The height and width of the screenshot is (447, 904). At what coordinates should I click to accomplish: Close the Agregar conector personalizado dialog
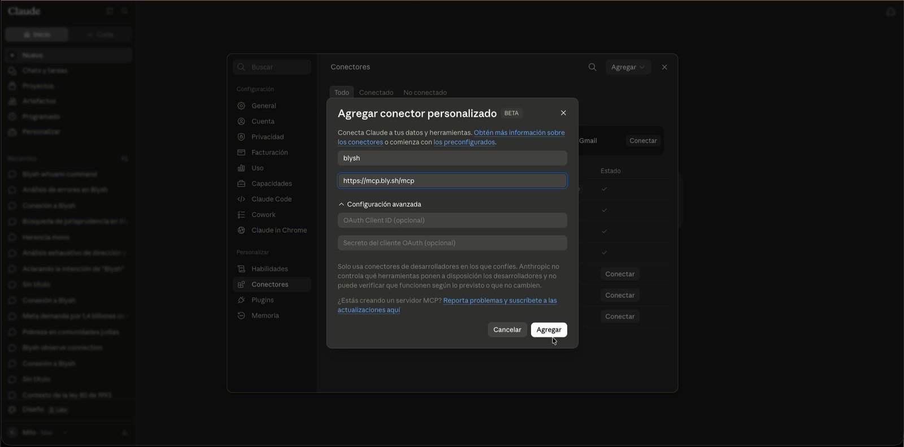pyautogui.click(x=563, y=113)
